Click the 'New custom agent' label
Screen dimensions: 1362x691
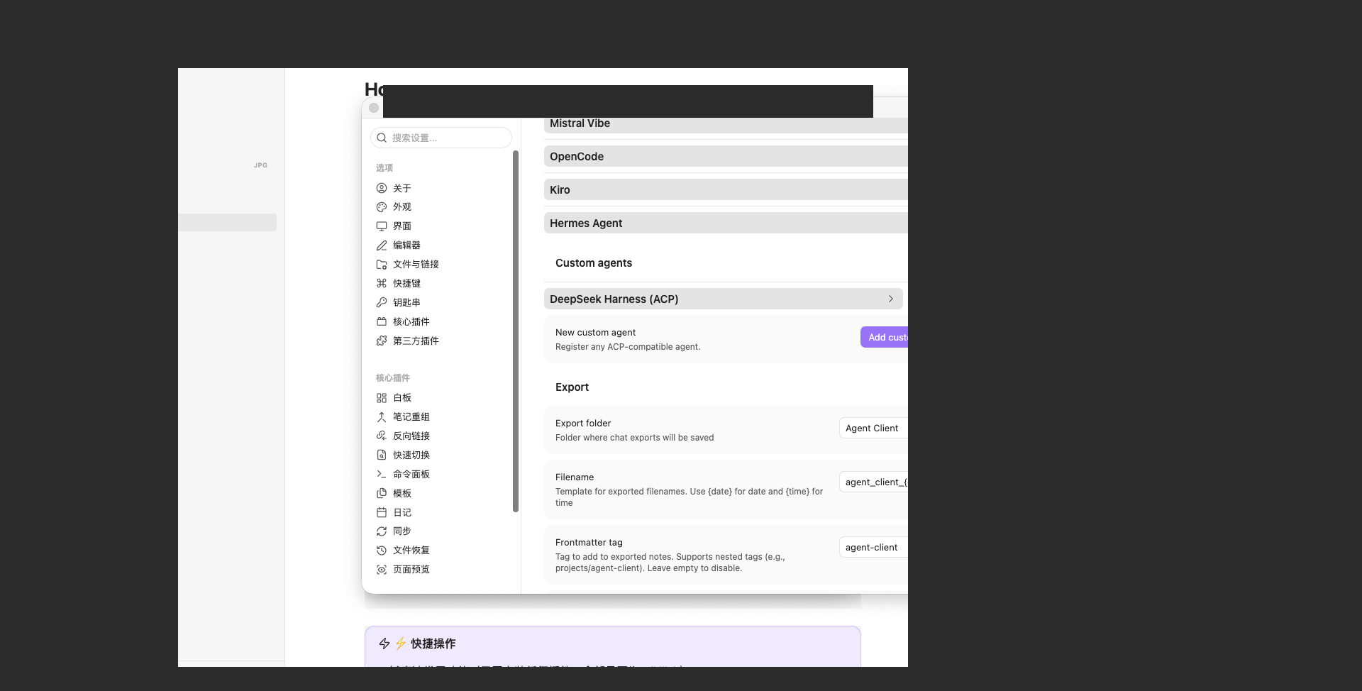point(595,333)
